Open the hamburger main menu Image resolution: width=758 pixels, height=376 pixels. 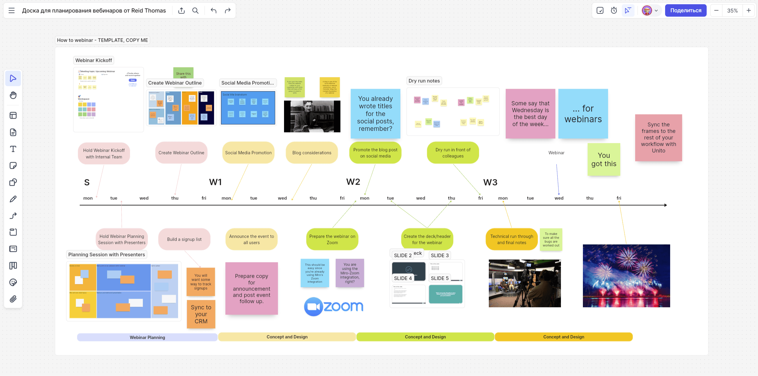[12, 11]
